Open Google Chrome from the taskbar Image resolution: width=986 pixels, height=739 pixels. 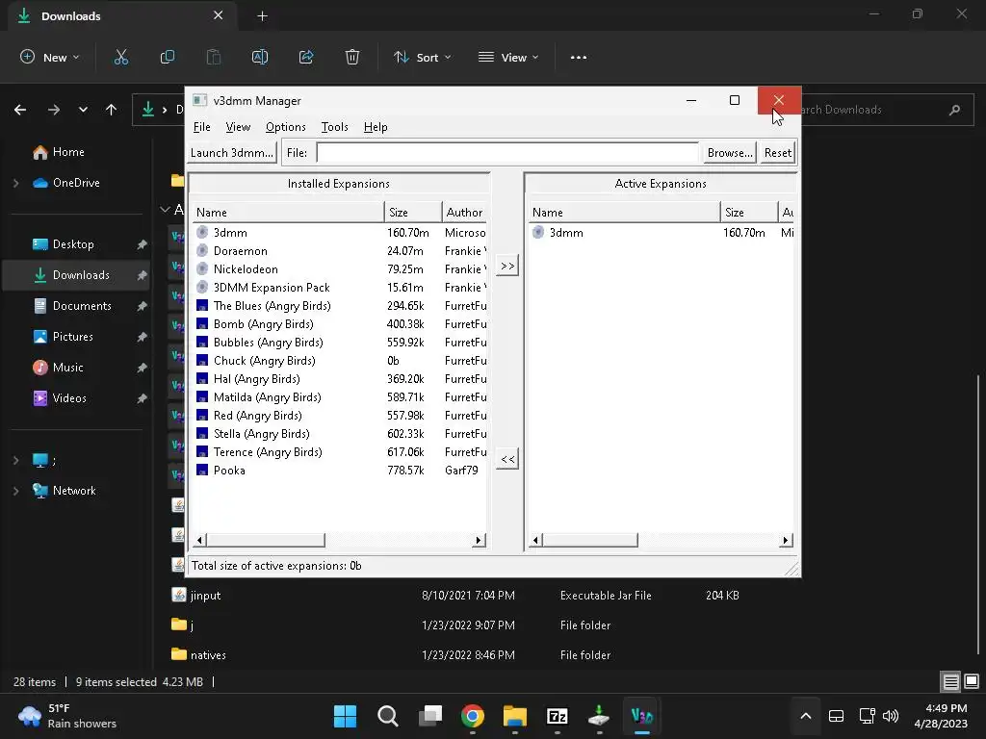coord(472,716)
